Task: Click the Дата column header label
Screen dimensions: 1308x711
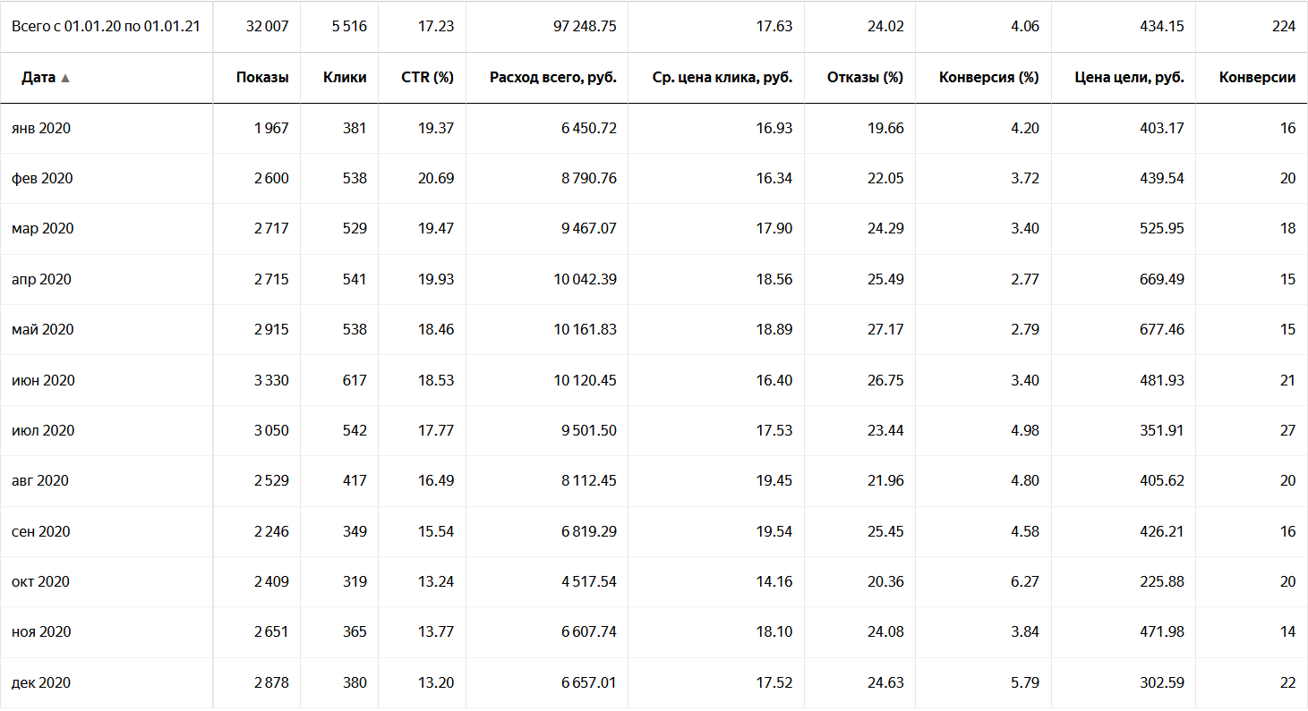Action: [38, 78]
